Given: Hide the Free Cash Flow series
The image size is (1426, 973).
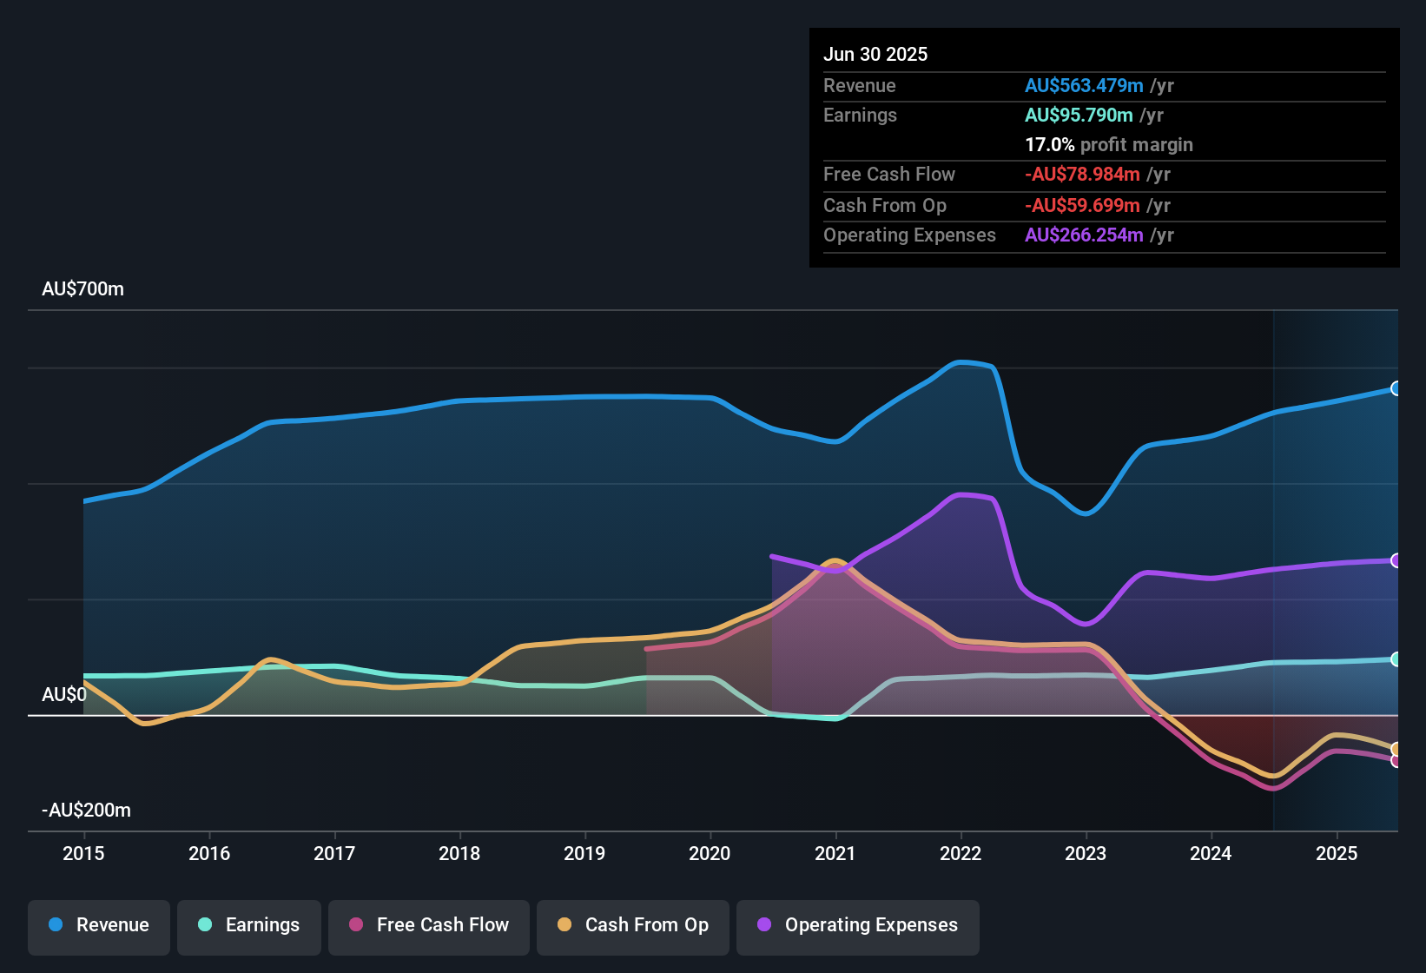Looking at the screenshot, I should [x=428, y=925].
